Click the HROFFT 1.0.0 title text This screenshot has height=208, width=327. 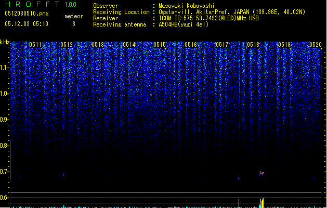click(41, 4)
